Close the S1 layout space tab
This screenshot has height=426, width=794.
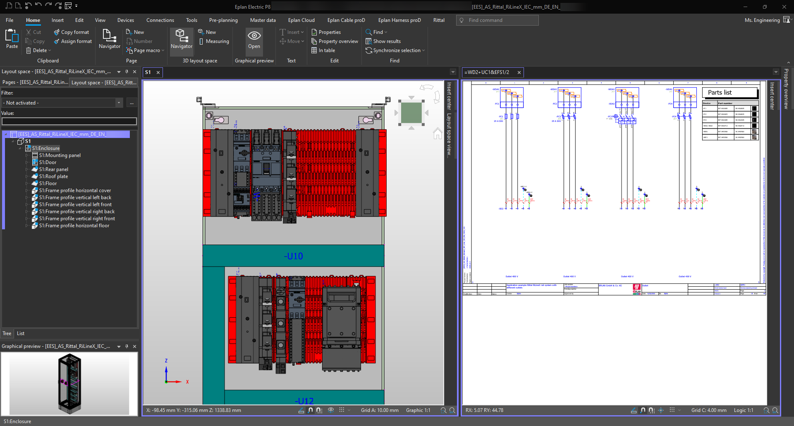point(158,72)
